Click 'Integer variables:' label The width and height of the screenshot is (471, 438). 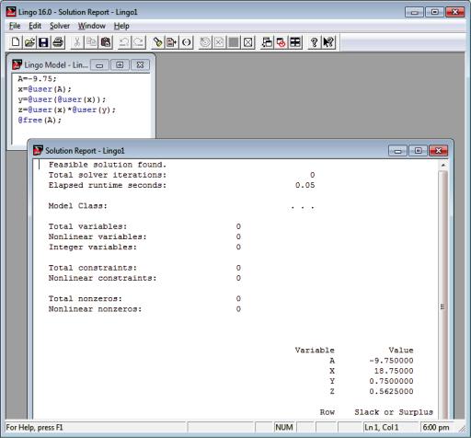click(x=93, y=248)
